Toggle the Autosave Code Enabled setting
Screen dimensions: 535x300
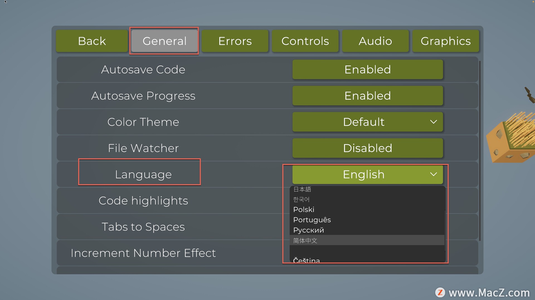368,69
